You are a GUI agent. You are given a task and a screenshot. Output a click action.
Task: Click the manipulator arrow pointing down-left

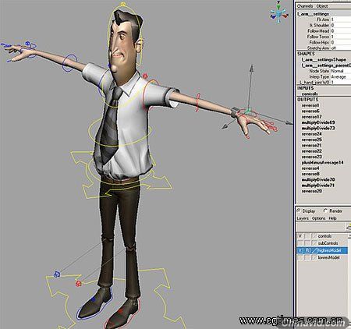225,126
